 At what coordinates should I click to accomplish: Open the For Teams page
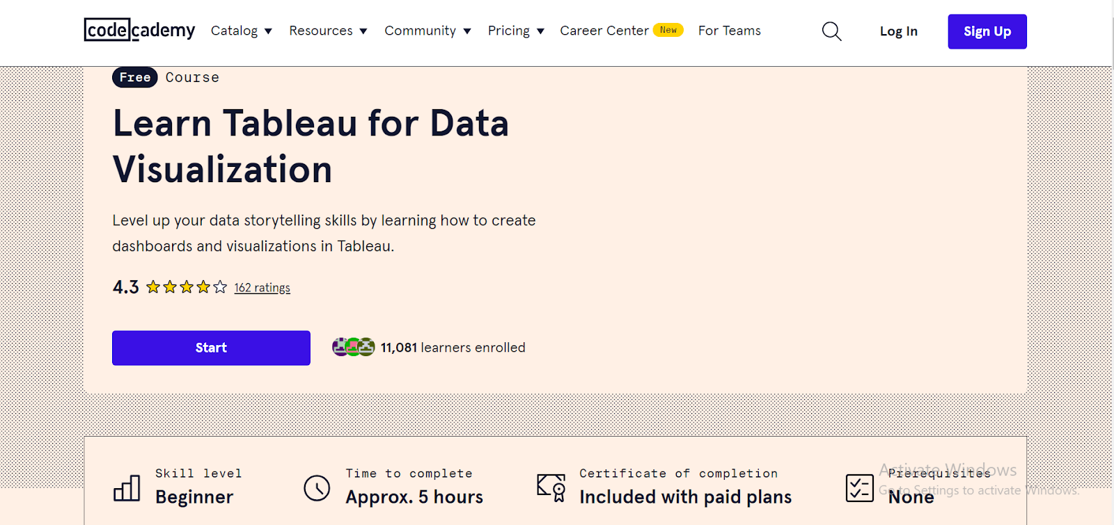pyautogui.click(x=728, y=31)
